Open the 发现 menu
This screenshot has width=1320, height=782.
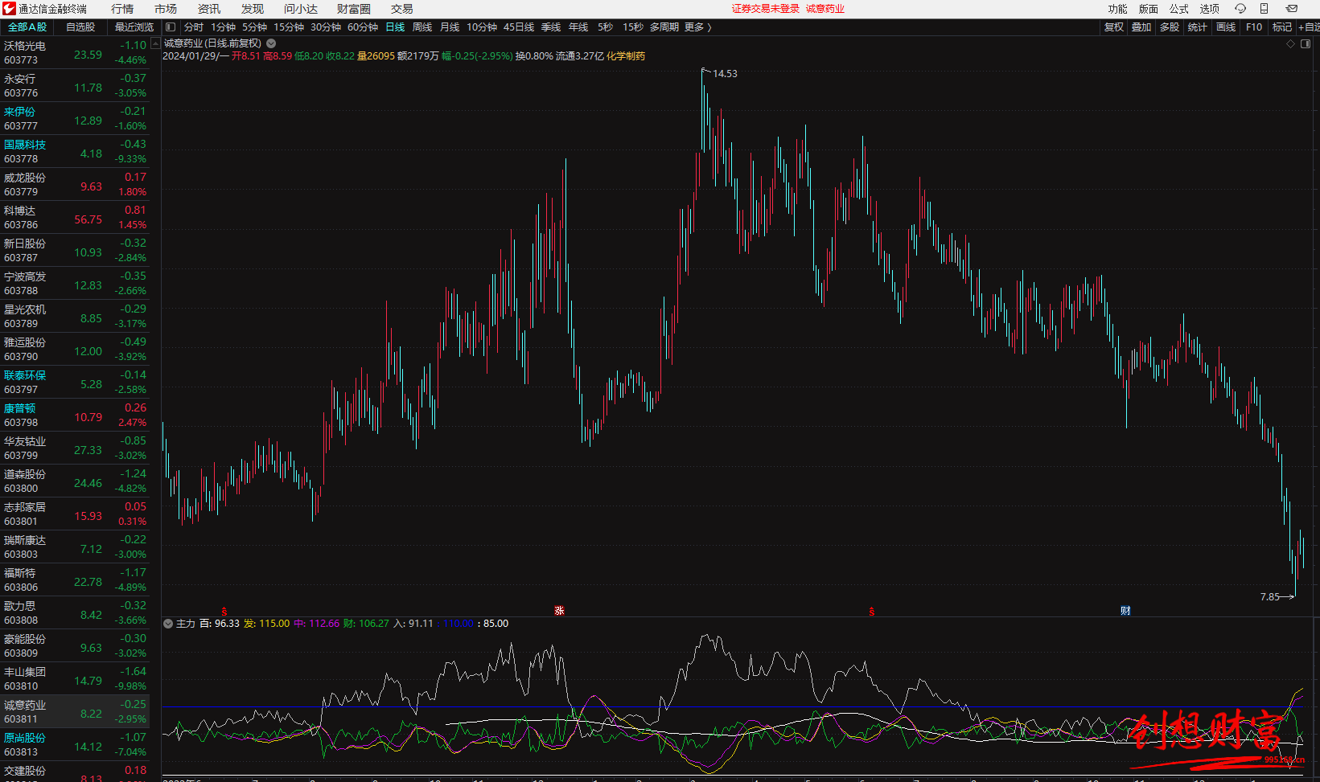(253, 9)
